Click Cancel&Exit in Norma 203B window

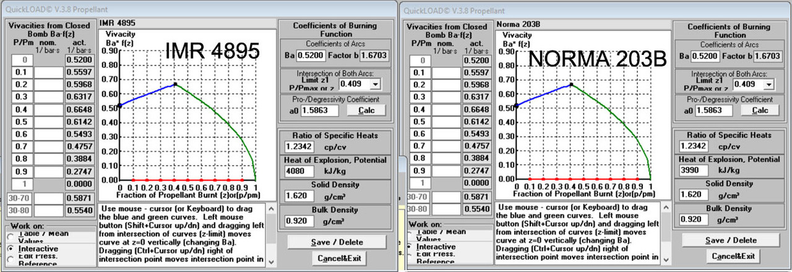pyautogui.click(x=733, y=256)
